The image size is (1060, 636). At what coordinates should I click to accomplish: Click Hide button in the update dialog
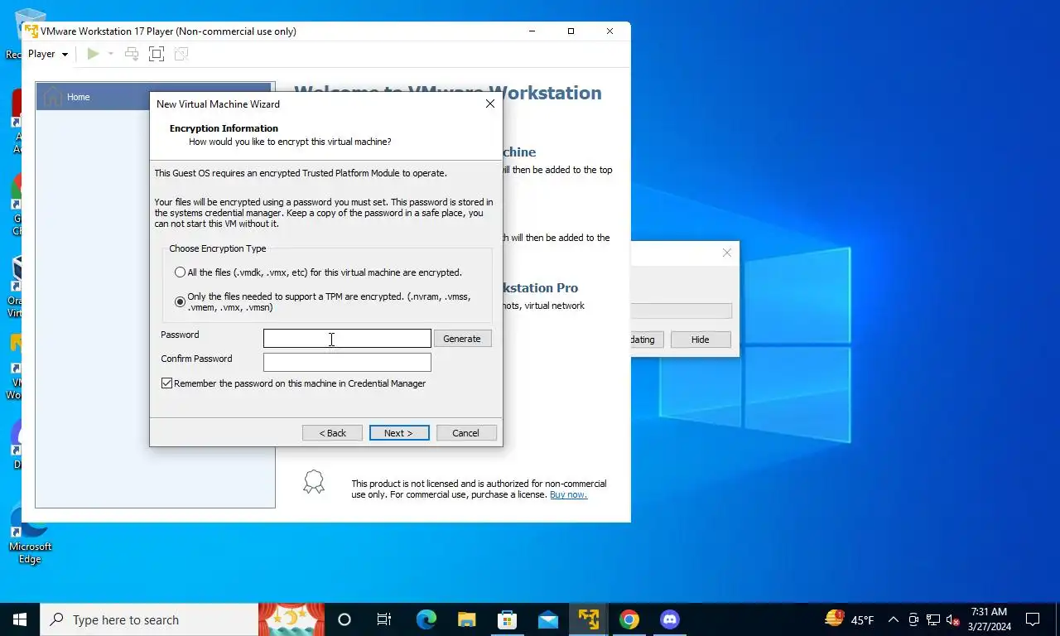[701, 340]
